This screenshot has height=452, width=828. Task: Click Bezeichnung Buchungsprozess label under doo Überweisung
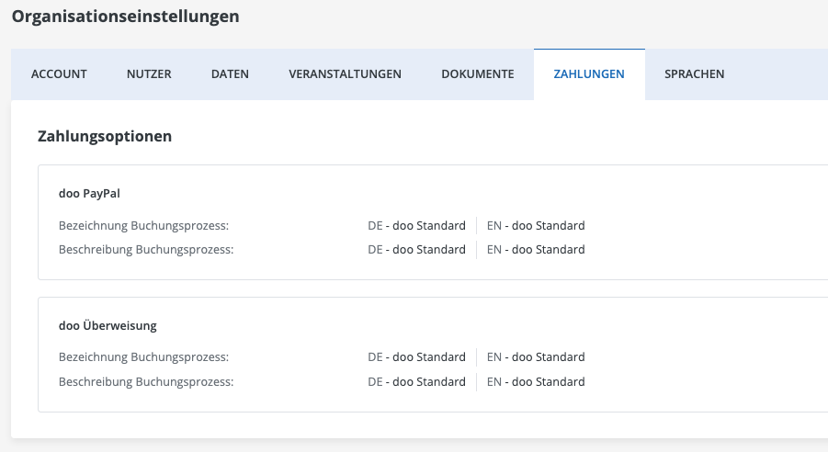click(143, 356)
